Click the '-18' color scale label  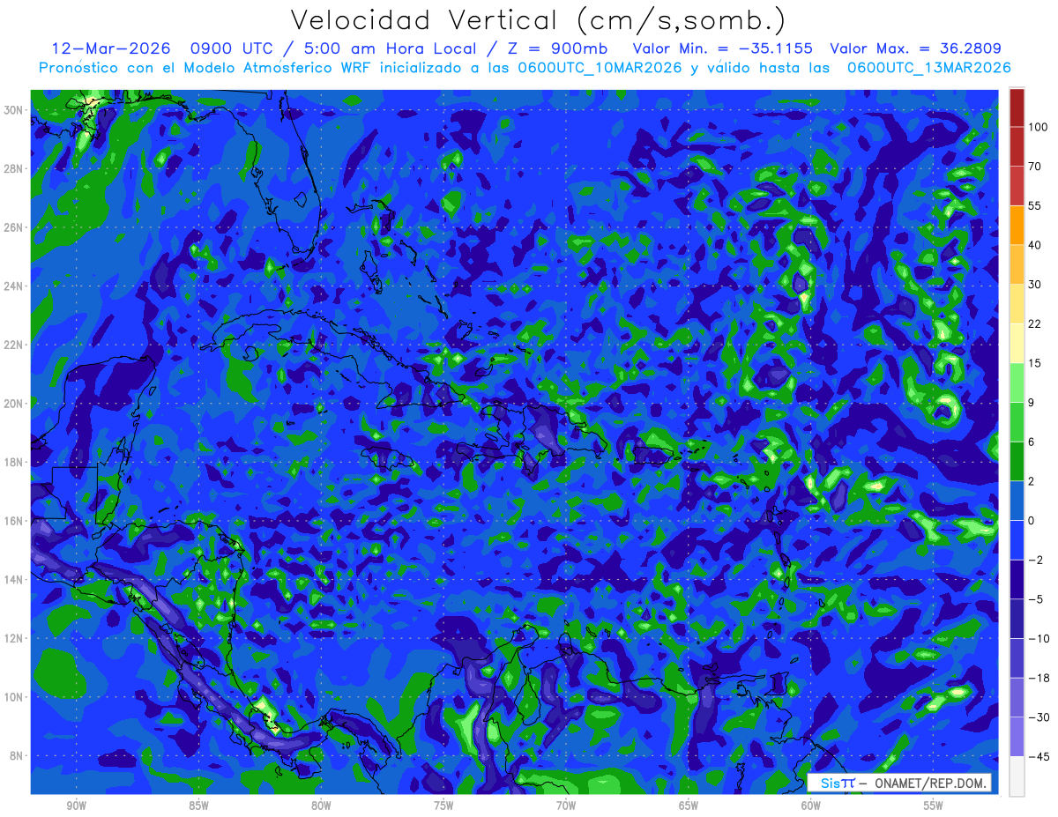pyautogui.click(x=1038, y=678)
